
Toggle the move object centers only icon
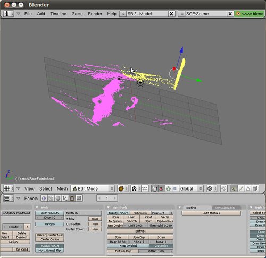click(x=145, y=188)
